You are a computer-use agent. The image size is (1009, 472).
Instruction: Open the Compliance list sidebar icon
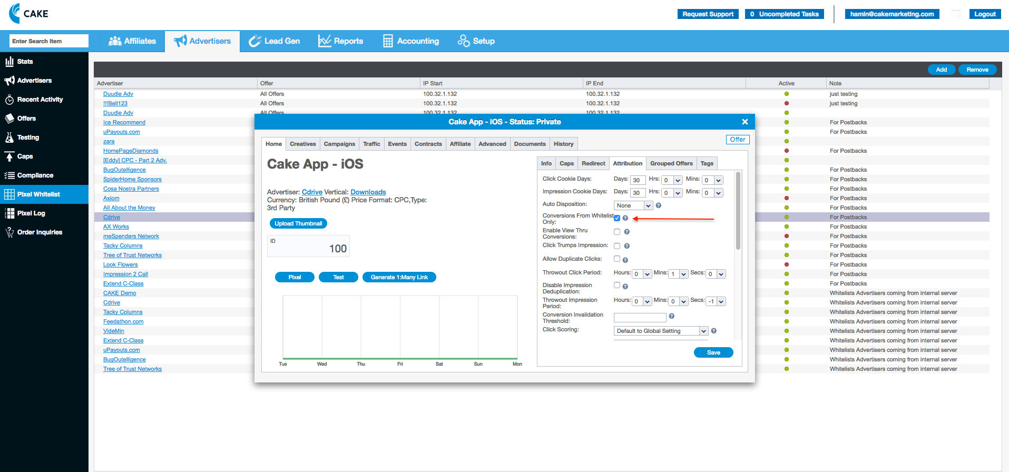pyautogui.click(x=9, y=175)
